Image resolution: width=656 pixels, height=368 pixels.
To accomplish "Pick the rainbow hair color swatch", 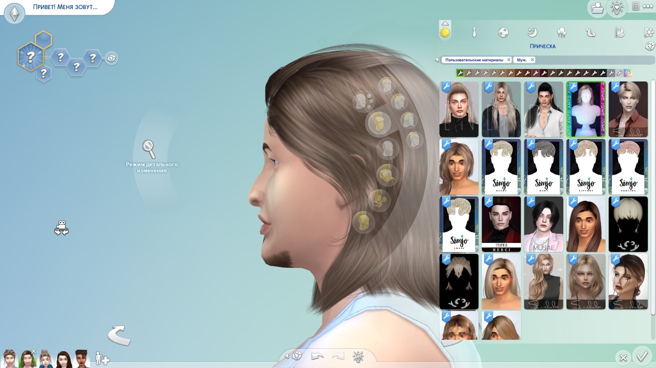I will click(x=628, y=73).
